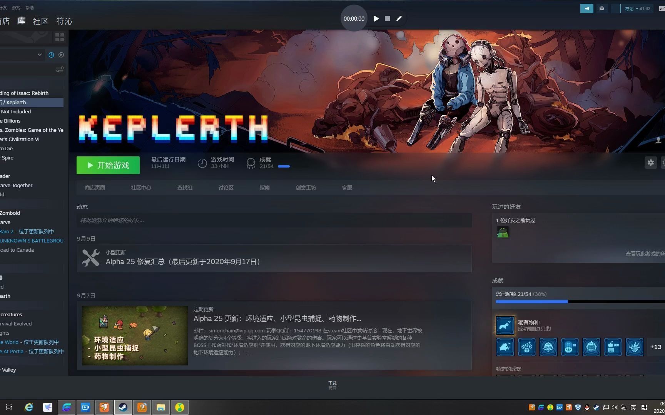The height and width of the screenshot is (415, 665).
Task: Click the Alpha 25 update thumbnail
Action: pos(135,335)
